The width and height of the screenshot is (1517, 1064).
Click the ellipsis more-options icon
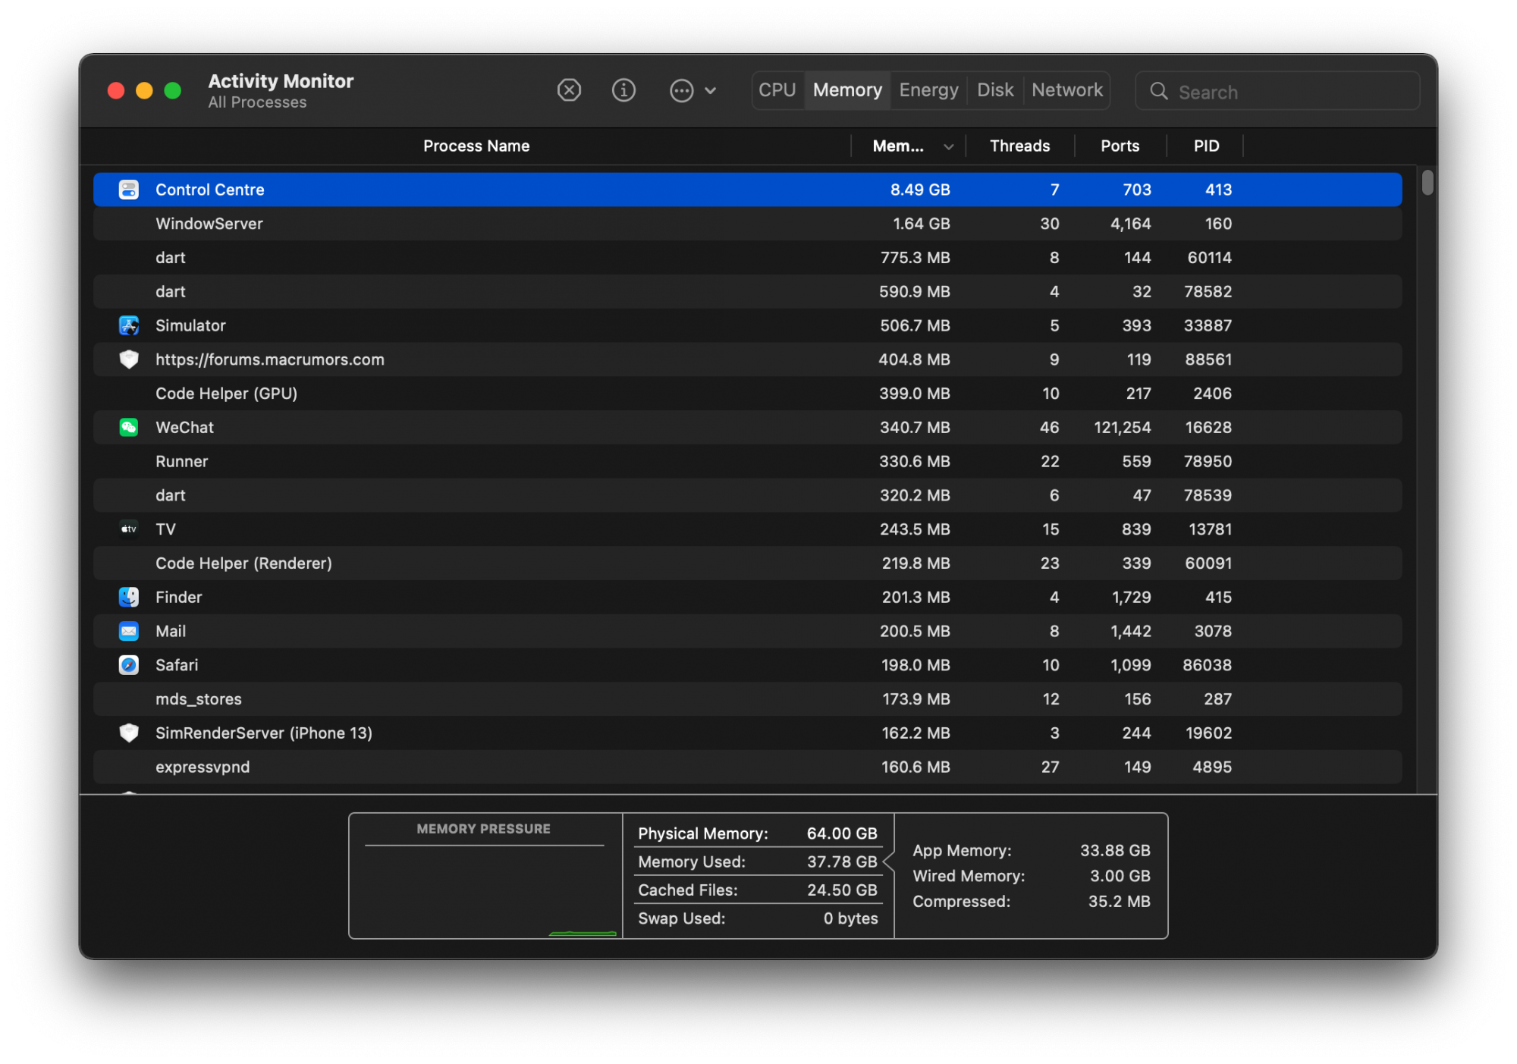click(x=681, y=91)
